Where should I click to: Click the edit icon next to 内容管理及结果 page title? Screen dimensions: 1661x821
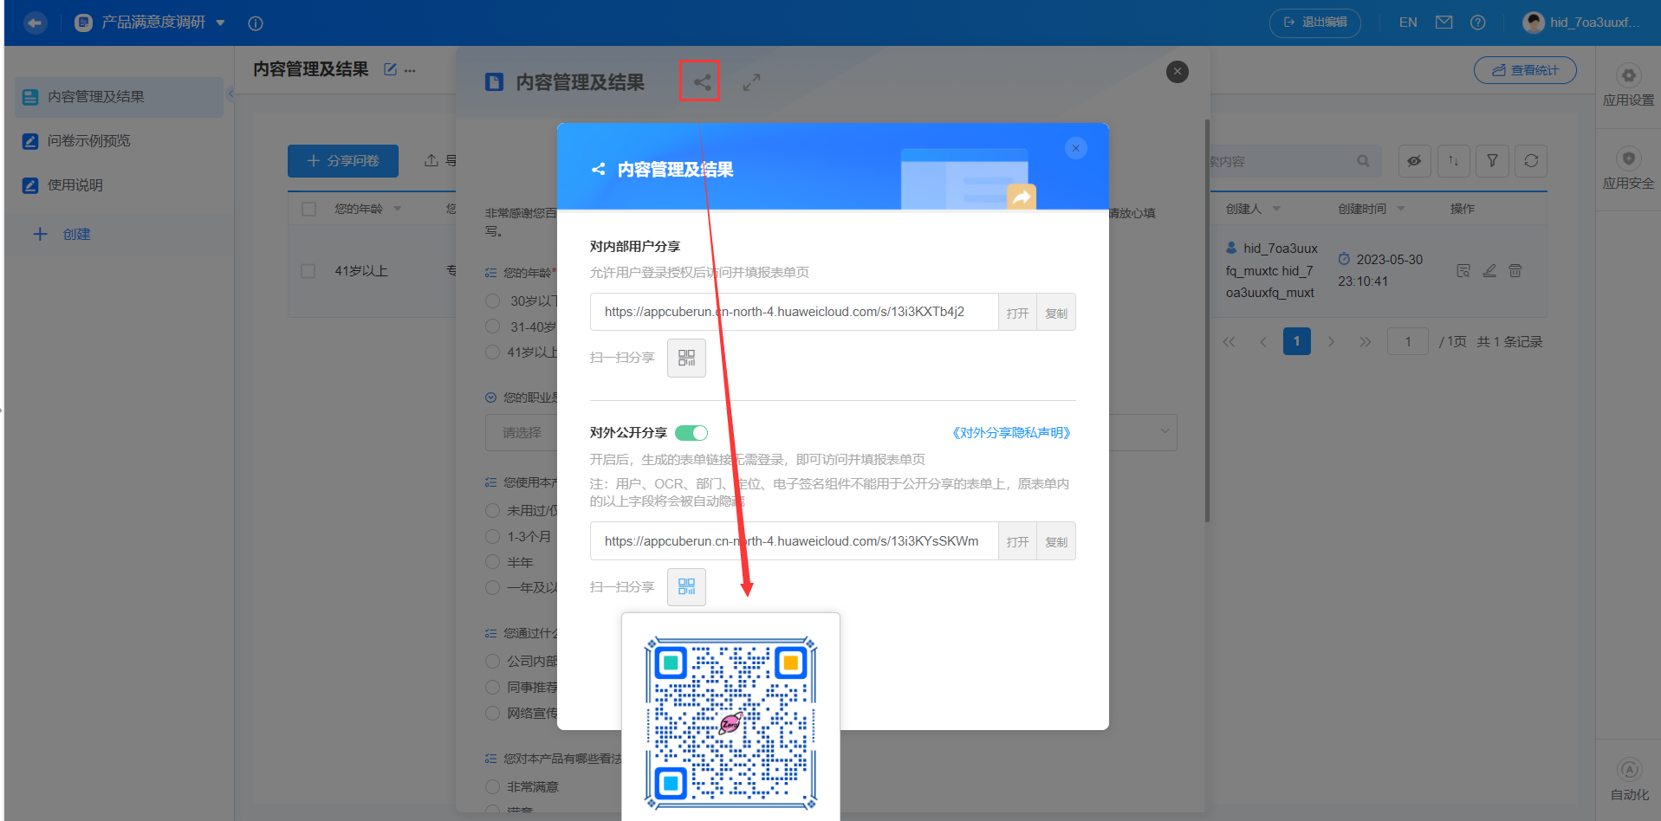coord(390,69)
